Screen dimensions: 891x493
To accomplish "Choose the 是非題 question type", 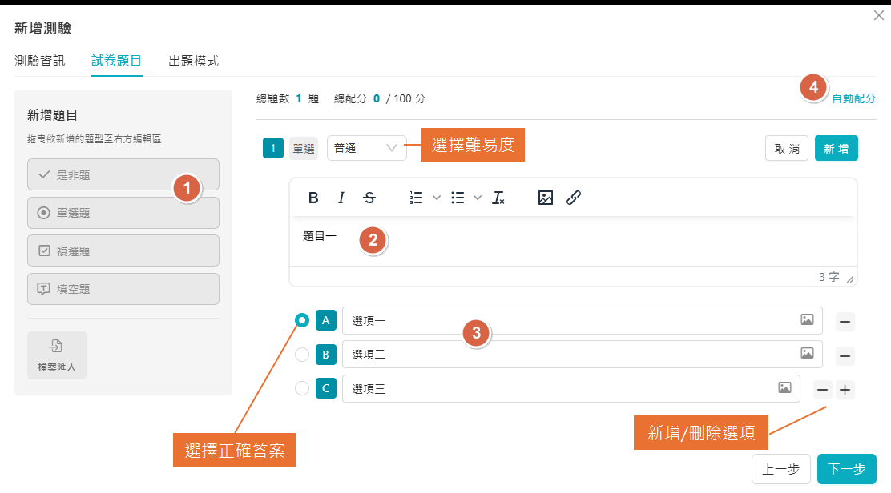I will pos(123,174).
